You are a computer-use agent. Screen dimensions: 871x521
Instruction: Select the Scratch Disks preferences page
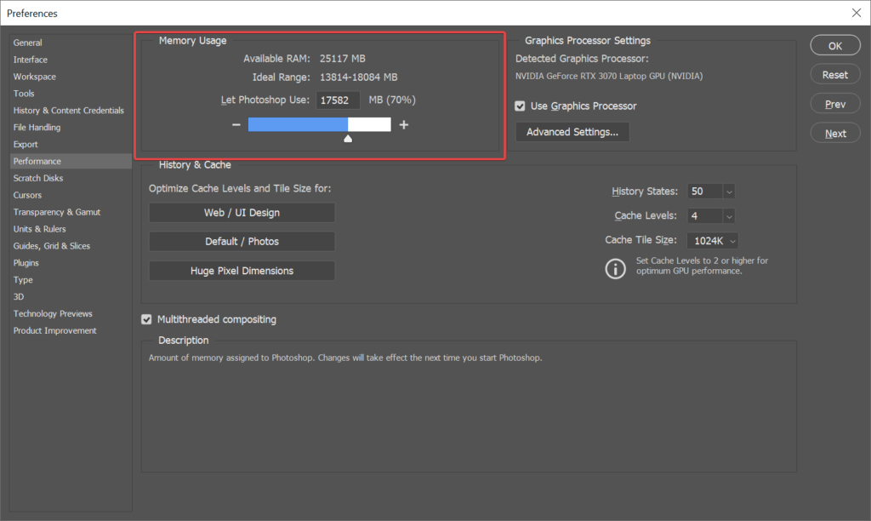click(37, 178)
